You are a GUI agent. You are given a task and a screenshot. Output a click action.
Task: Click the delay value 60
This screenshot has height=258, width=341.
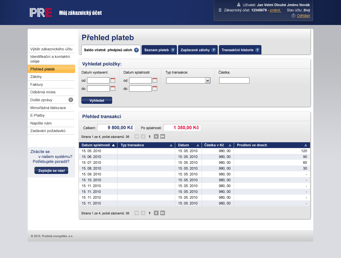(305, 163)
